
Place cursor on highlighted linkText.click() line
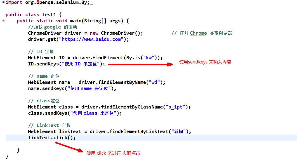coord(151,138)
